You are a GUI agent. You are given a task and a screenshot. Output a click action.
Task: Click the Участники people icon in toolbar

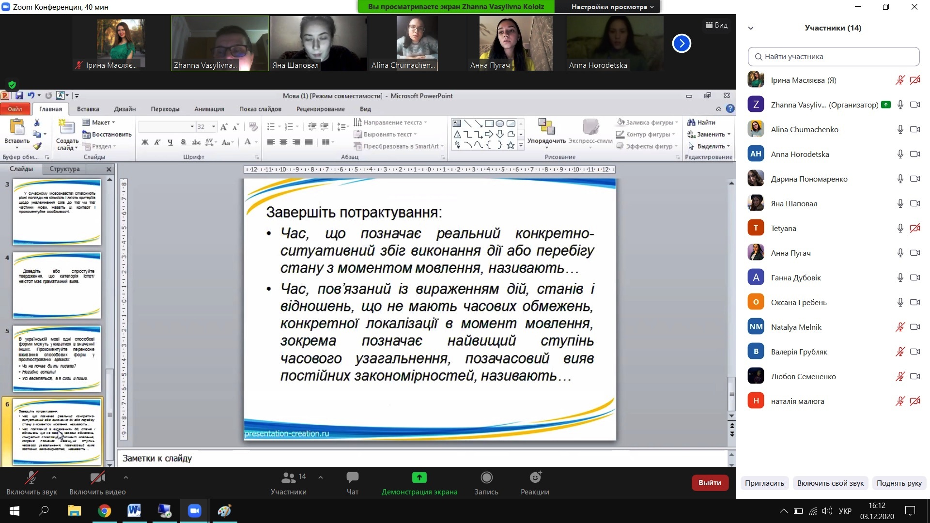[x=289, y=478]
